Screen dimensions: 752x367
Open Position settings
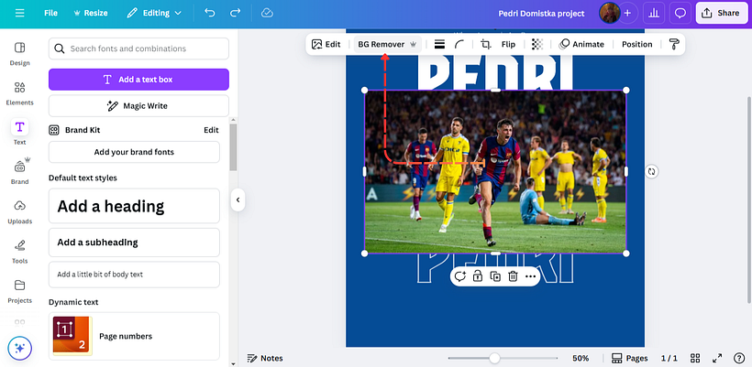pyautogui.click(x=636, y=45)
